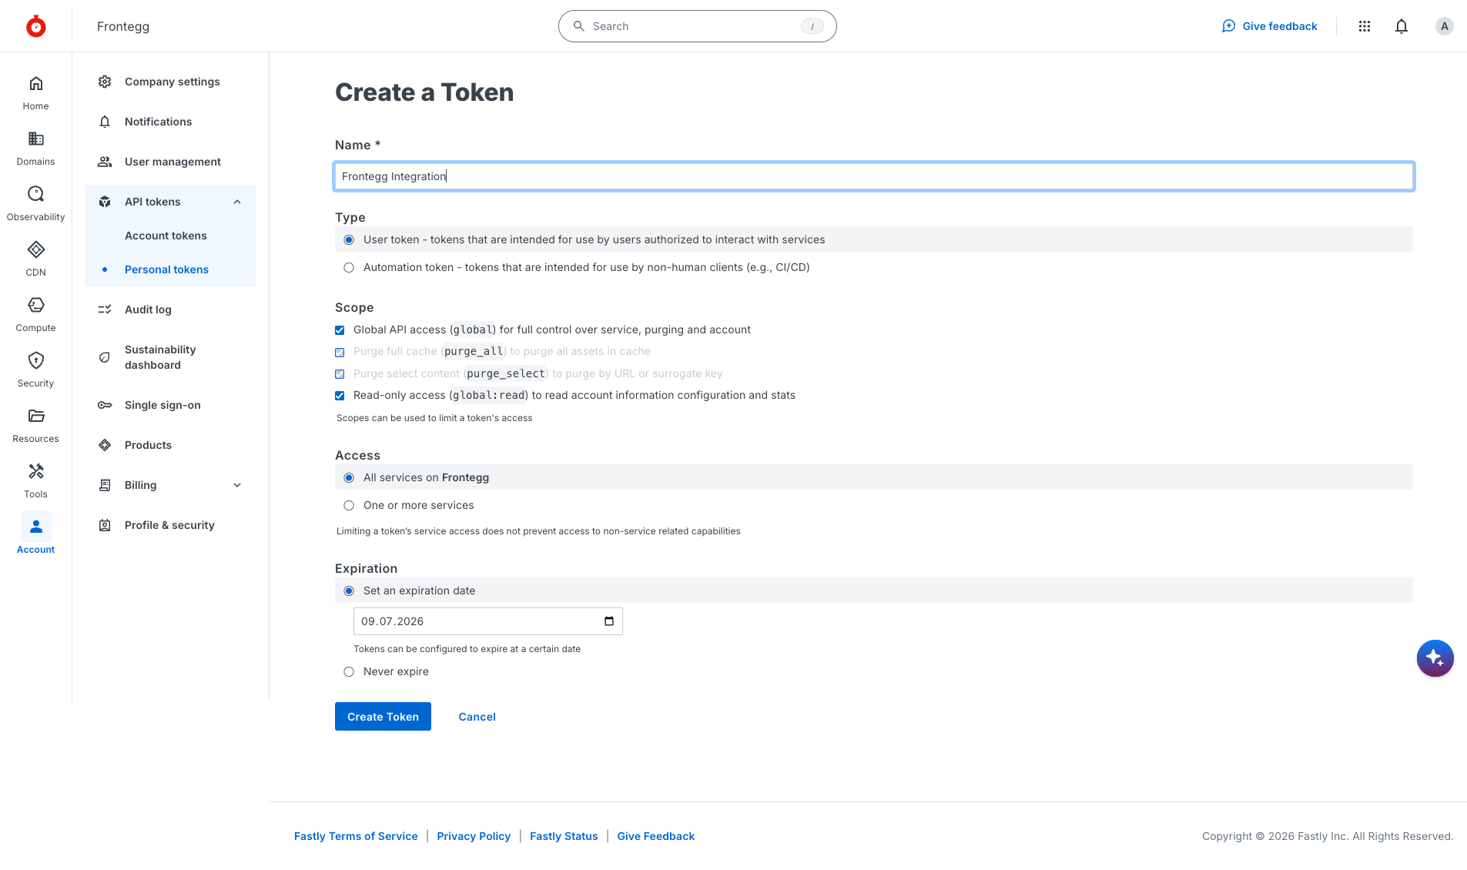1467x870 pixels.
Task: Open the Compute section icon
Action: pyautogui.click(x=35, y=305)
